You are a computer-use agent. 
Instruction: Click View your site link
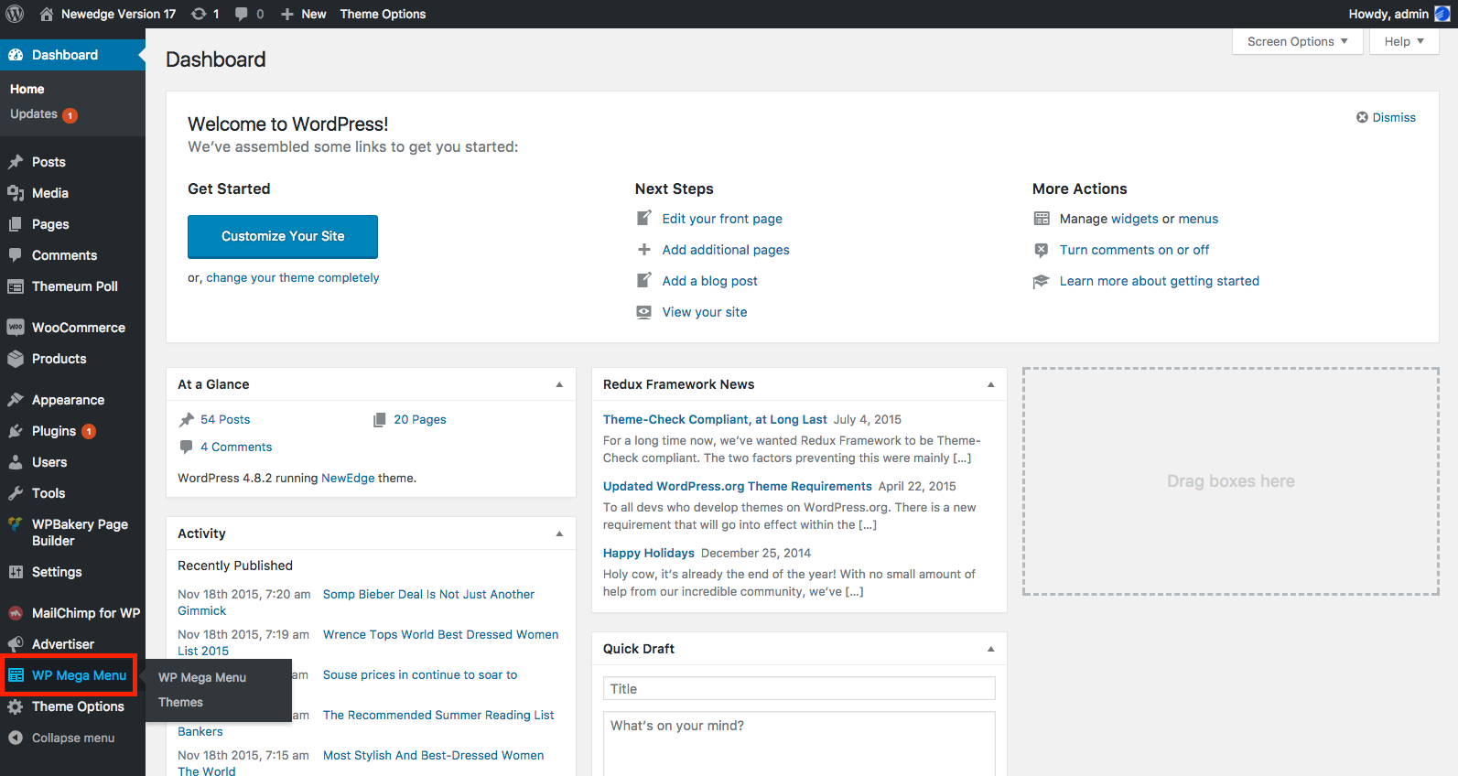click(705, 312)
